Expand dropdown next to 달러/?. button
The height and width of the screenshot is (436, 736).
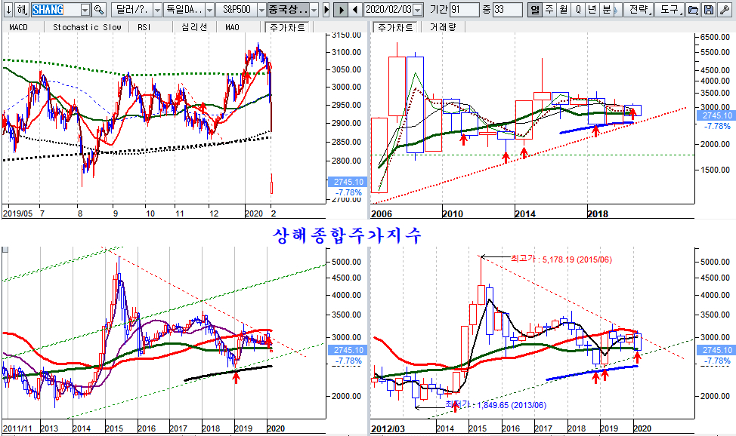point(157,9)
